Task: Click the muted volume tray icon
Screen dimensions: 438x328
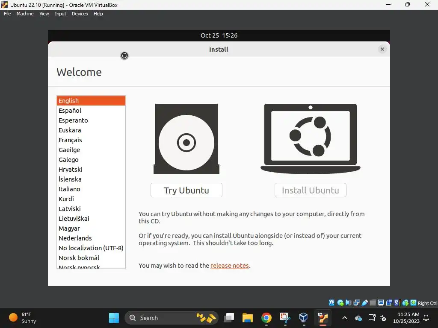Action: tap(383, 318)
